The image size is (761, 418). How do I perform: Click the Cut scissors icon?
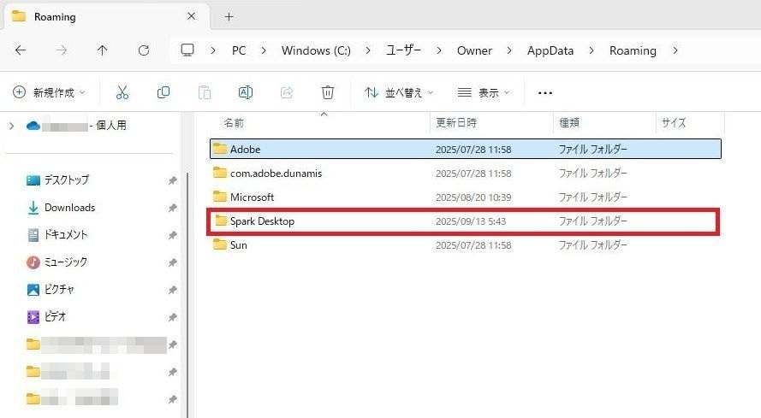point(122,92)
